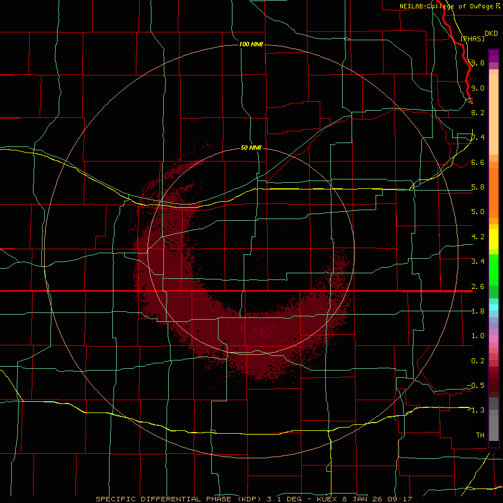Pick the orange band on the color bar
Viewport: 503px width, 503px height.
(x=493, y=192)
